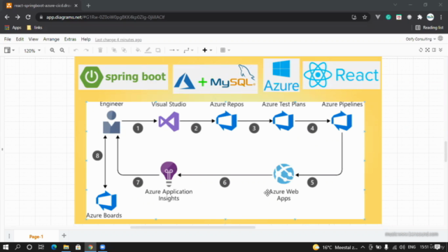Select the Azure Web Apps globe icon

[283, 174]
